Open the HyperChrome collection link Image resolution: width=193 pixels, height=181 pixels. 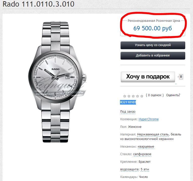tap(149, 119)
